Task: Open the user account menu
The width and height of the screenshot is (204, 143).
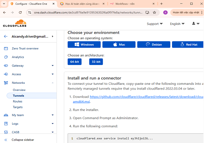Action: coord(196,23)
